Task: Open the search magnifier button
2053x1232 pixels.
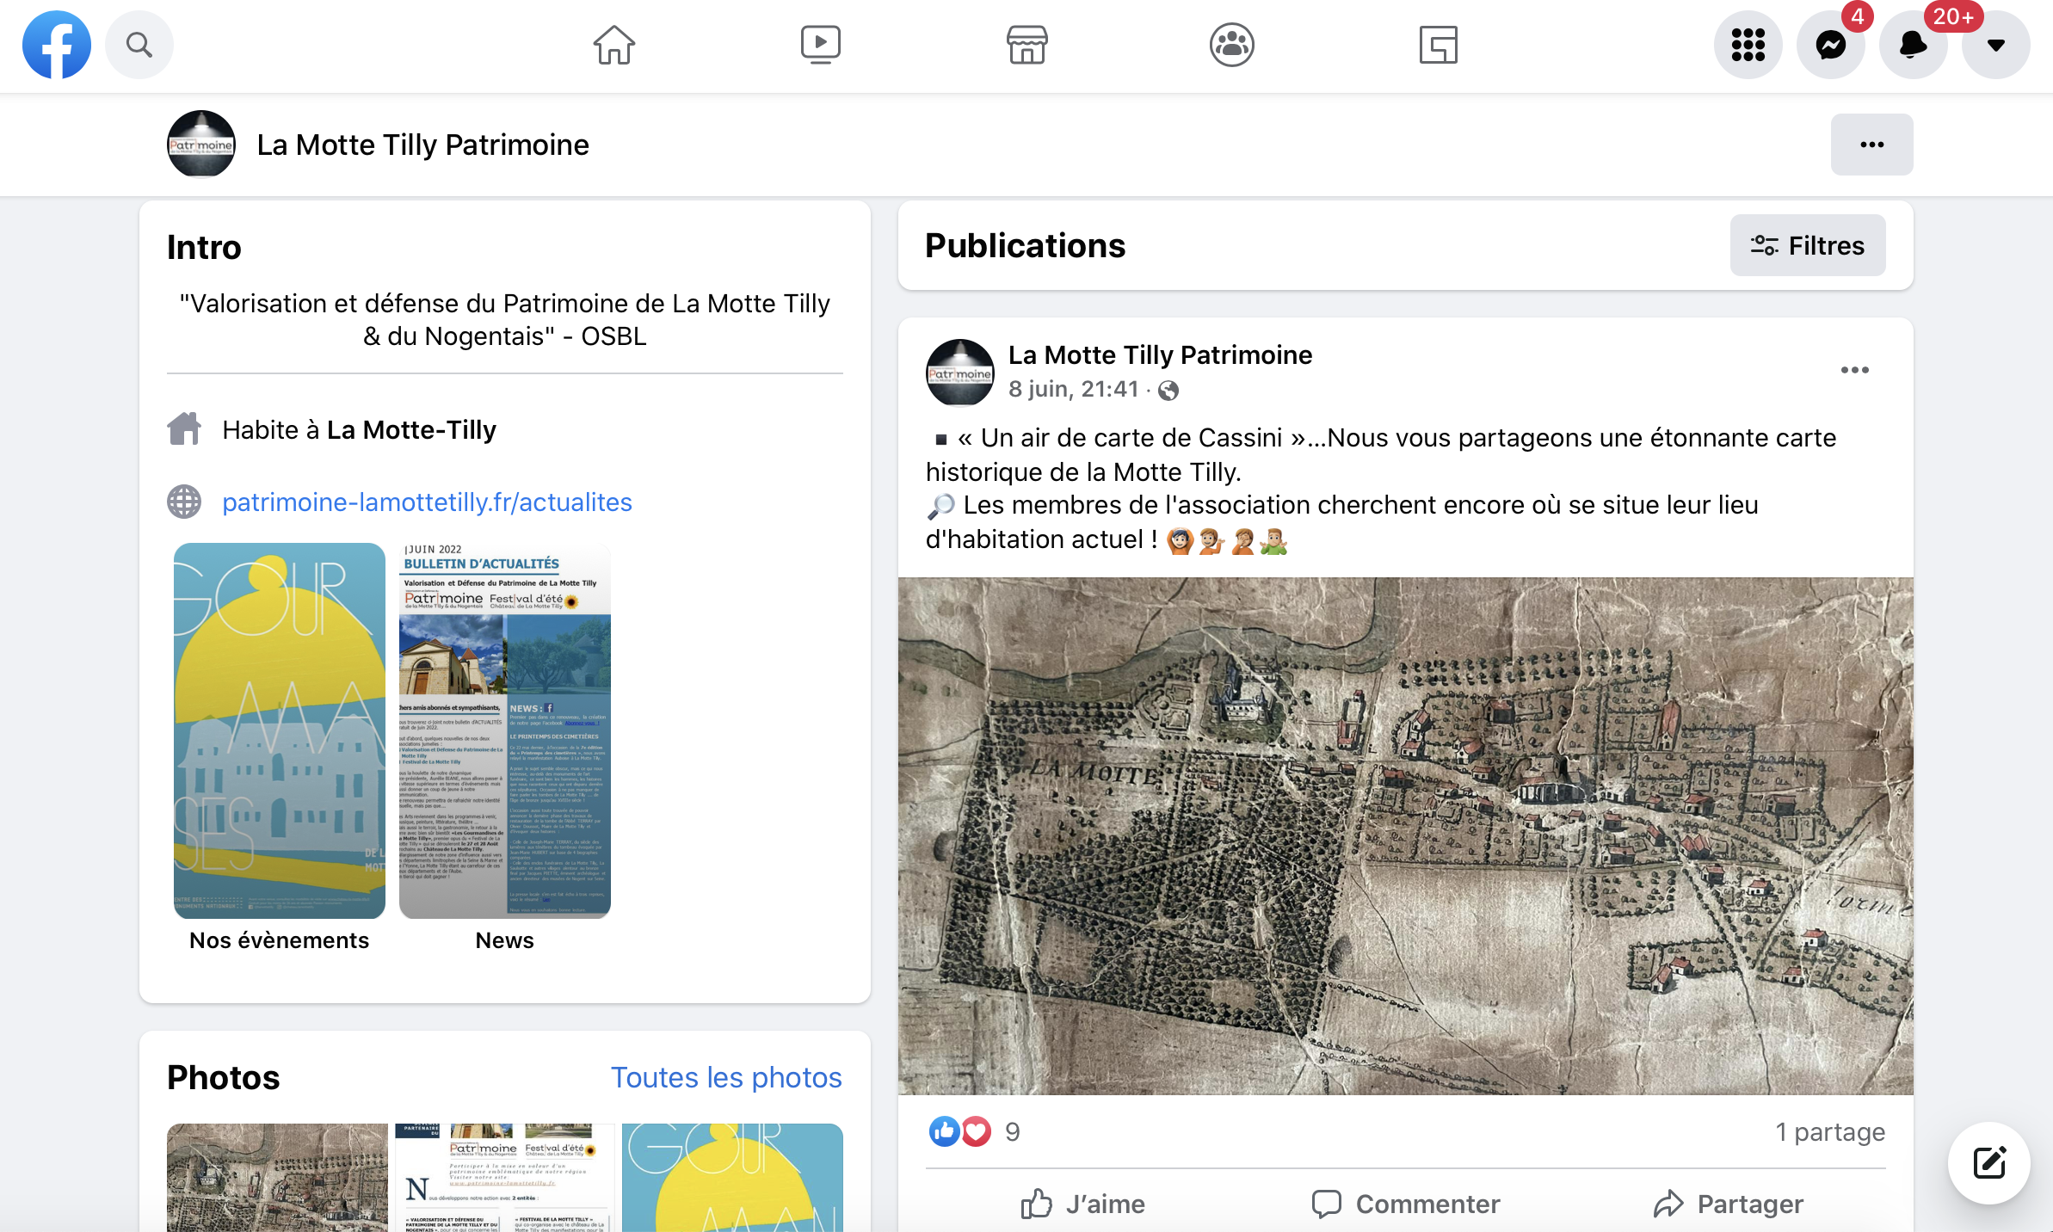Action: point(139,45)
